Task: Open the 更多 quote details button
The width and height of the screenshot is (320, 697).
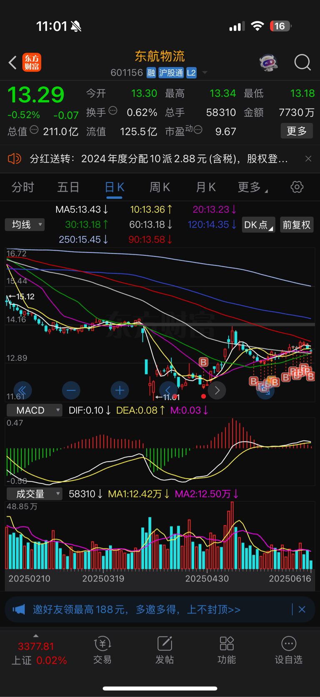Action: pos(297,131)
